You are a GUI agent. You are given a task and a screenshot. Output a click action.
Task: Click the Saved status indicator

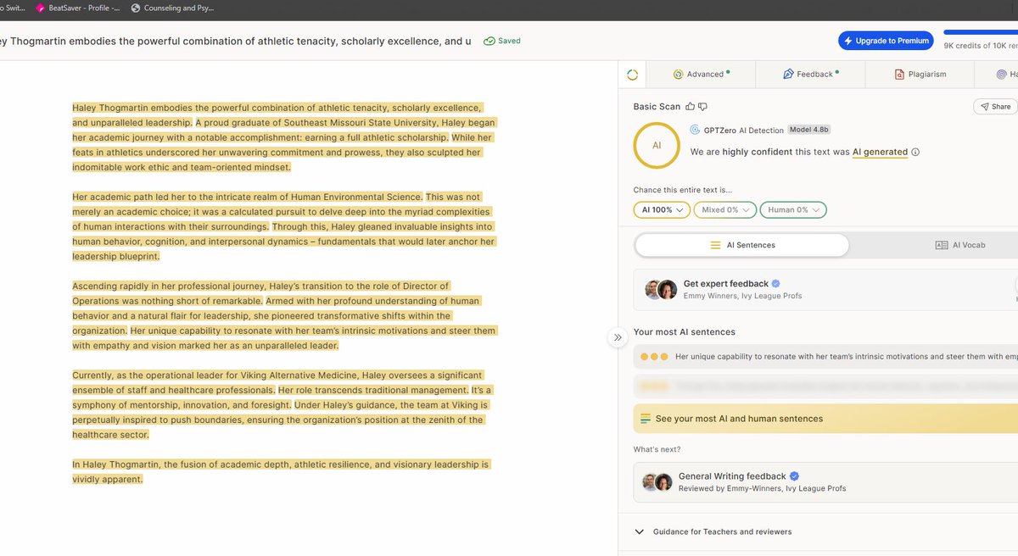[502, 41]
